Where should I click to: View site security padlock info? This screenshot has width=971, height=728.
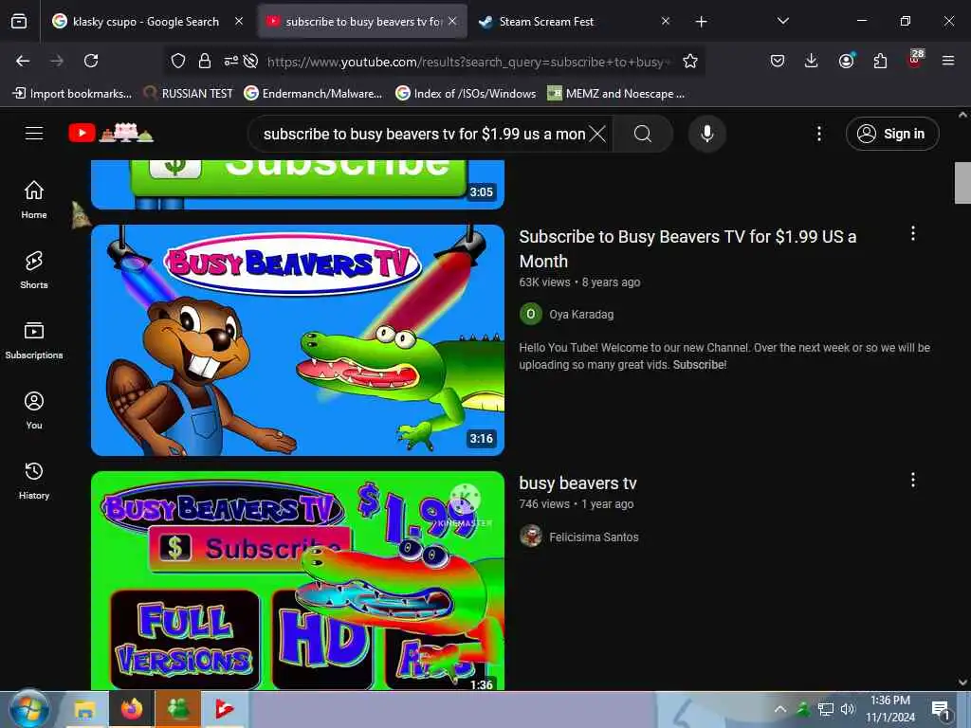(205, 61)
